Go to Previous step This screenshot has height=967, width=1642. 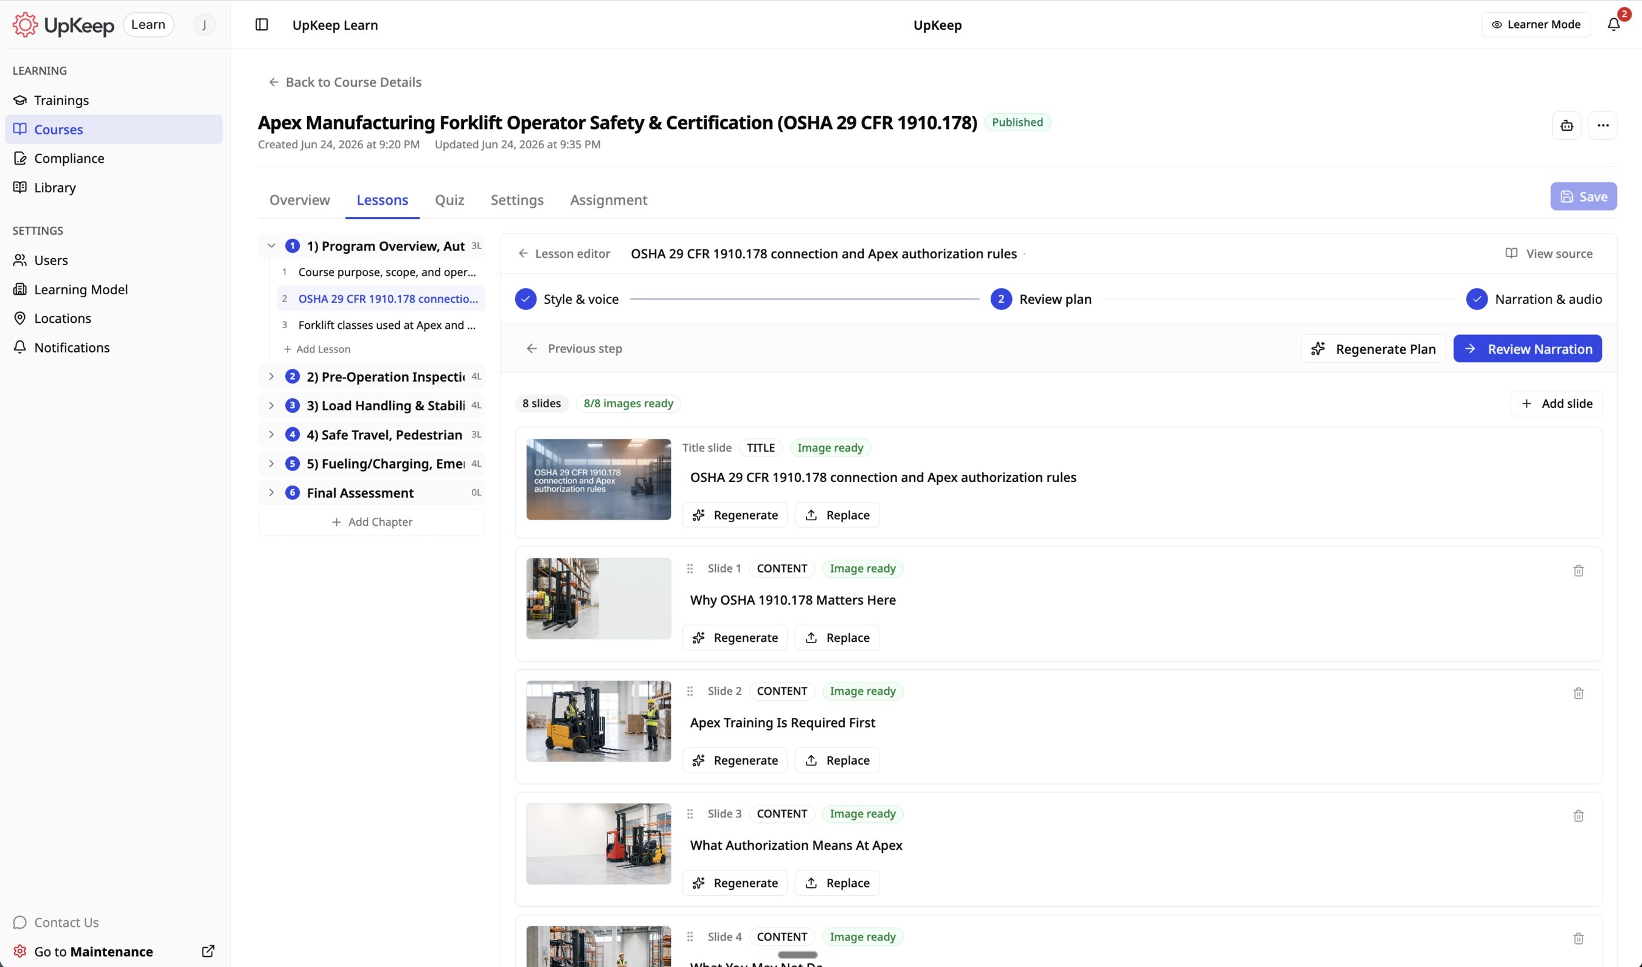point(574,349)
